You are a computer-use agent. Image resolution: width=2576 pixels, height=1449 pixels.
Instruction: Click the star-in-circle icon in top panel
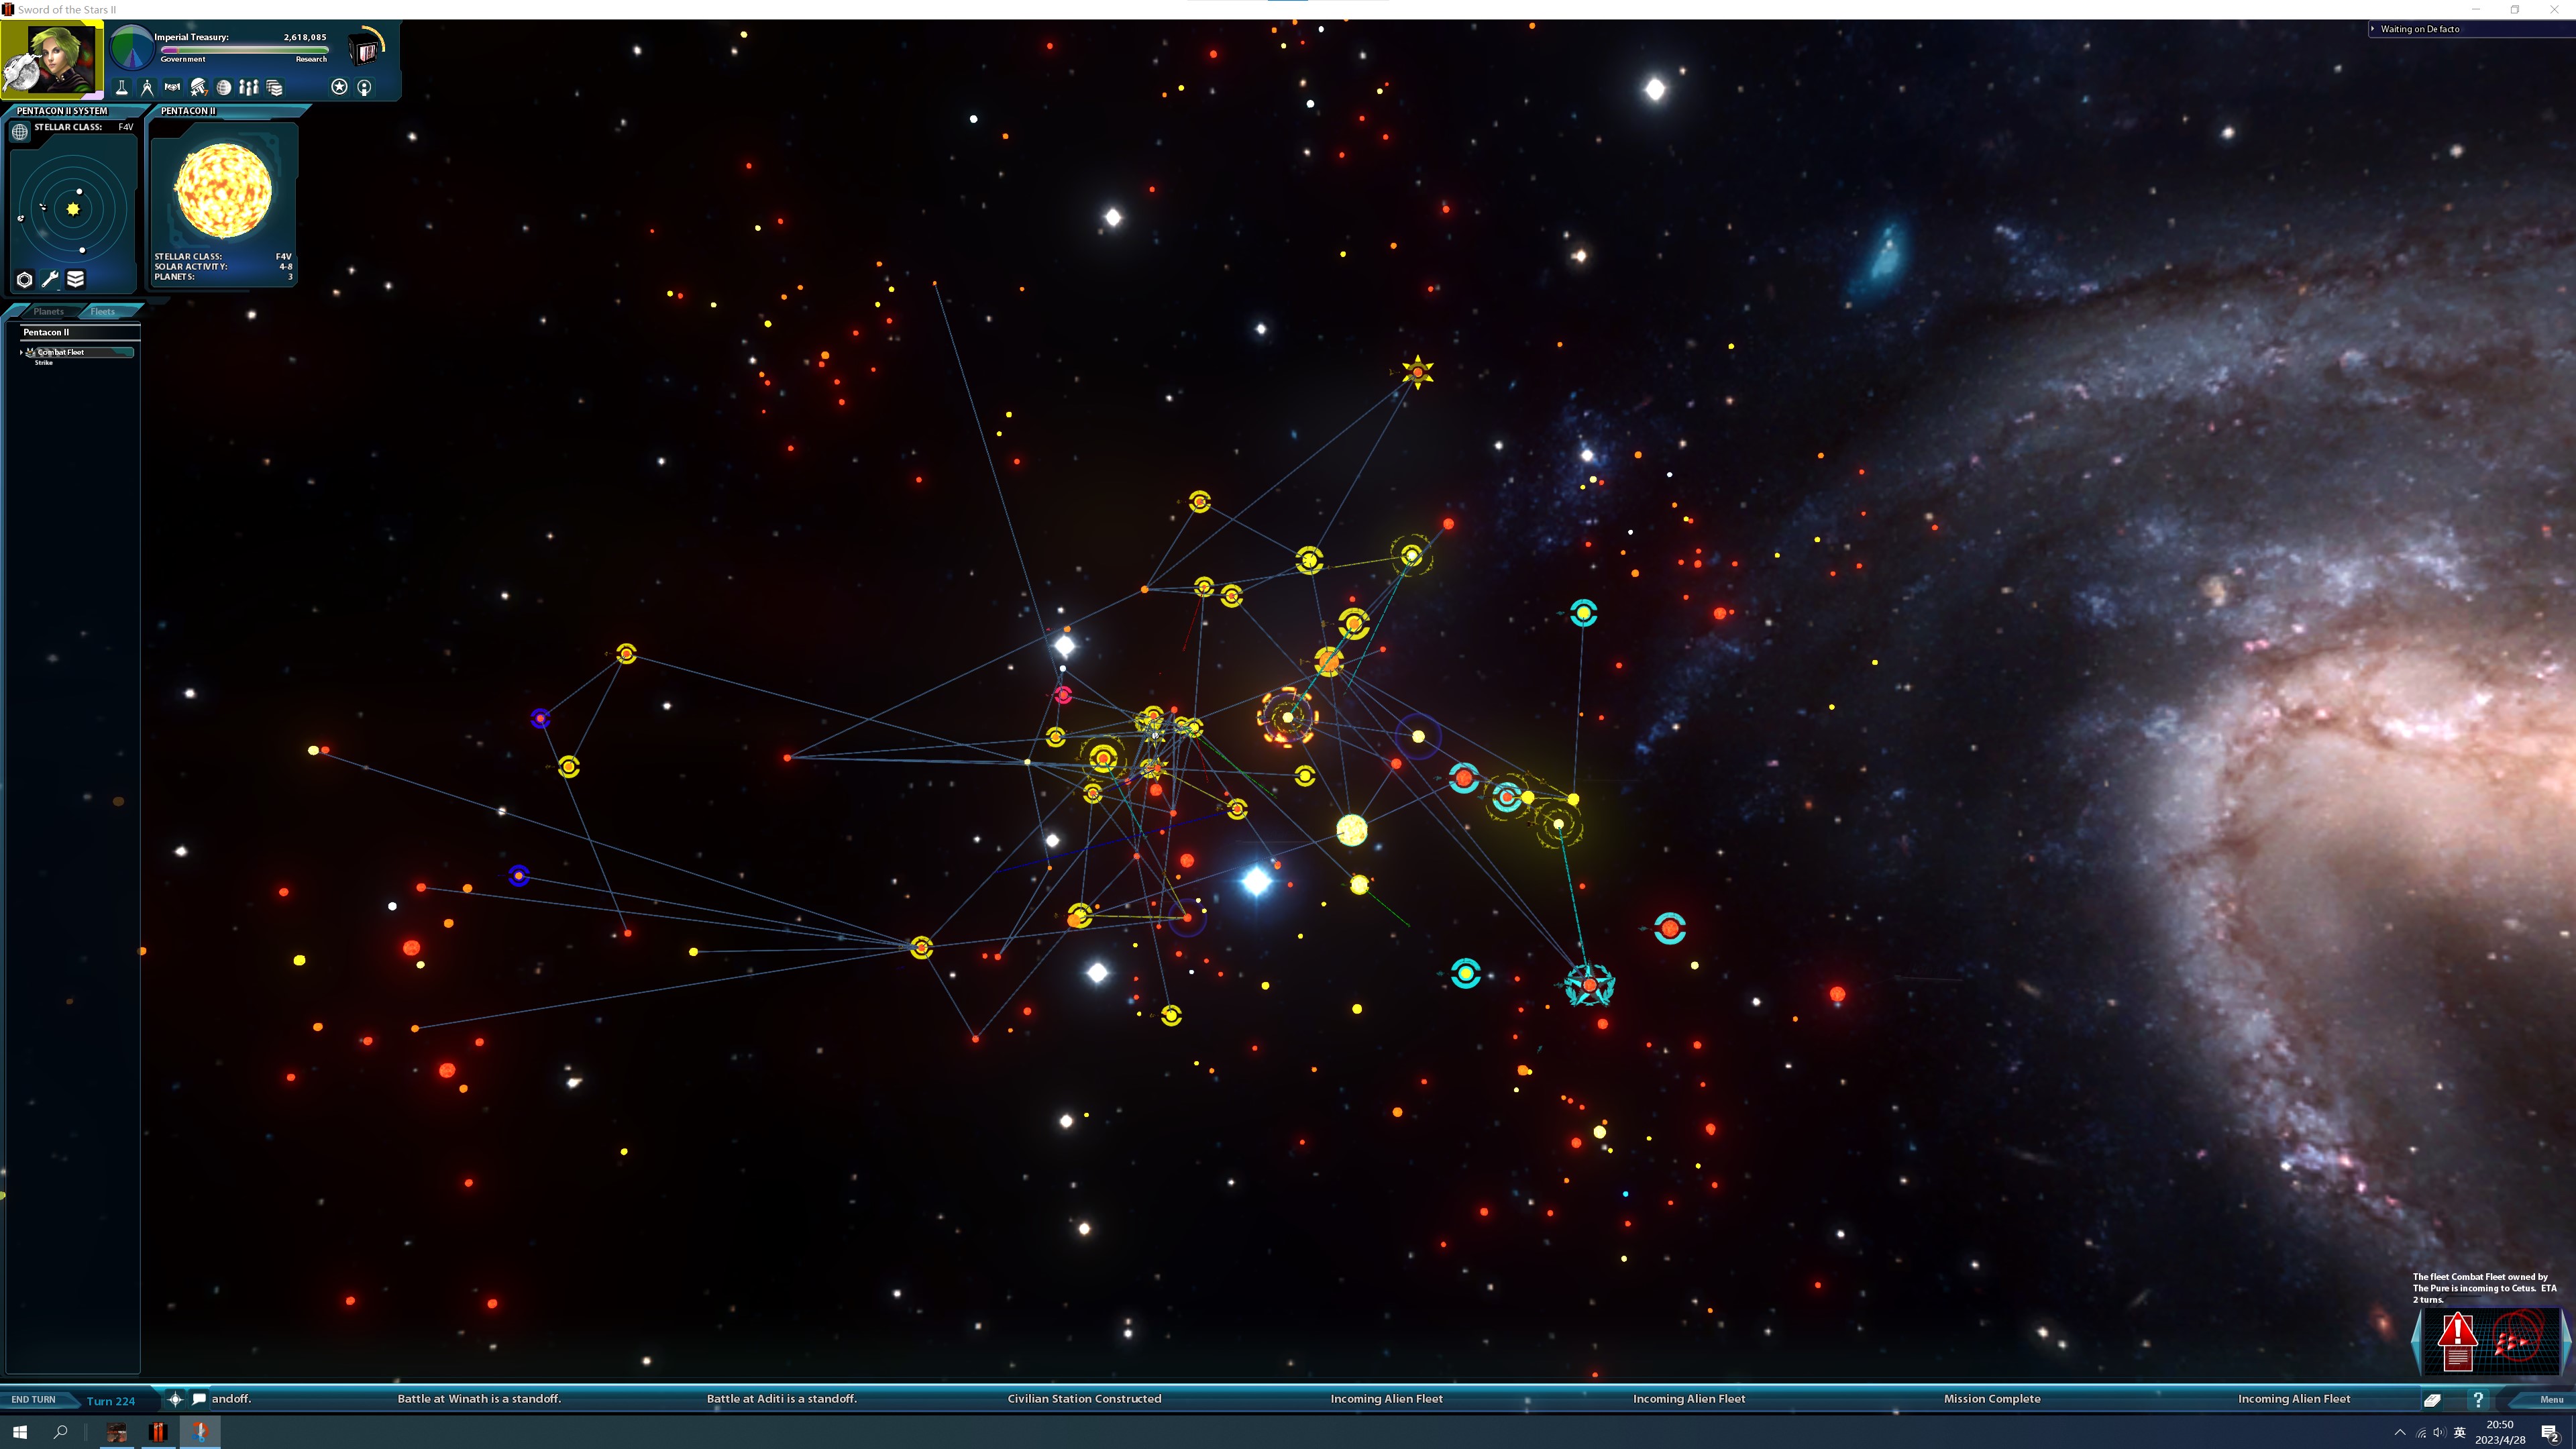coord(339,87)
